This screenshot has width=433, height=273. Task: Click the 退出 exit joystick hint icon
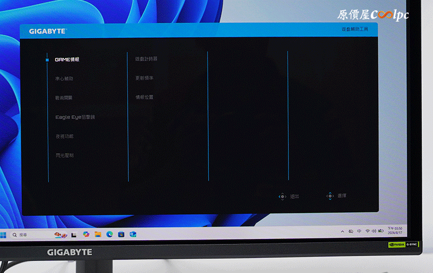(x=282, y=197)
